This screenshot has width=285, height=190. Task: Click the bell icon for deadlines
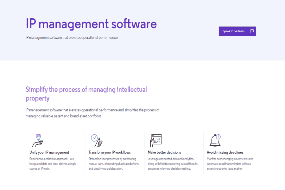tap(214, 141)
